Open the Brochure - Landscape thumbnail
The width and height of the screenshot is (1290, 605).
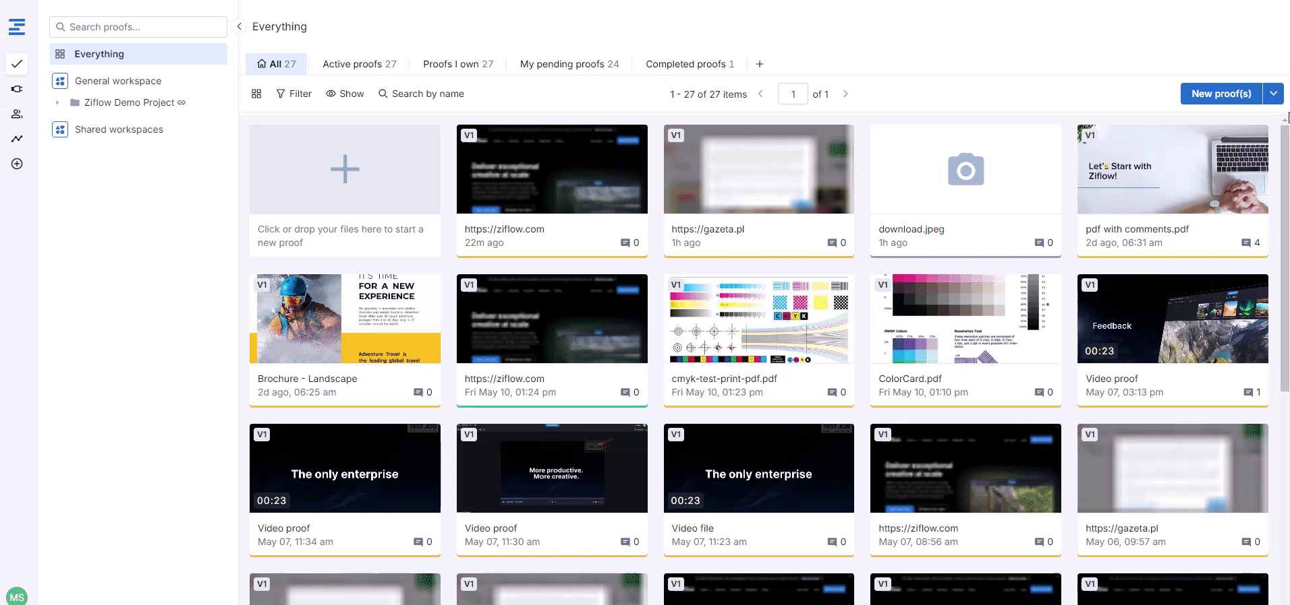click(345, 319)
